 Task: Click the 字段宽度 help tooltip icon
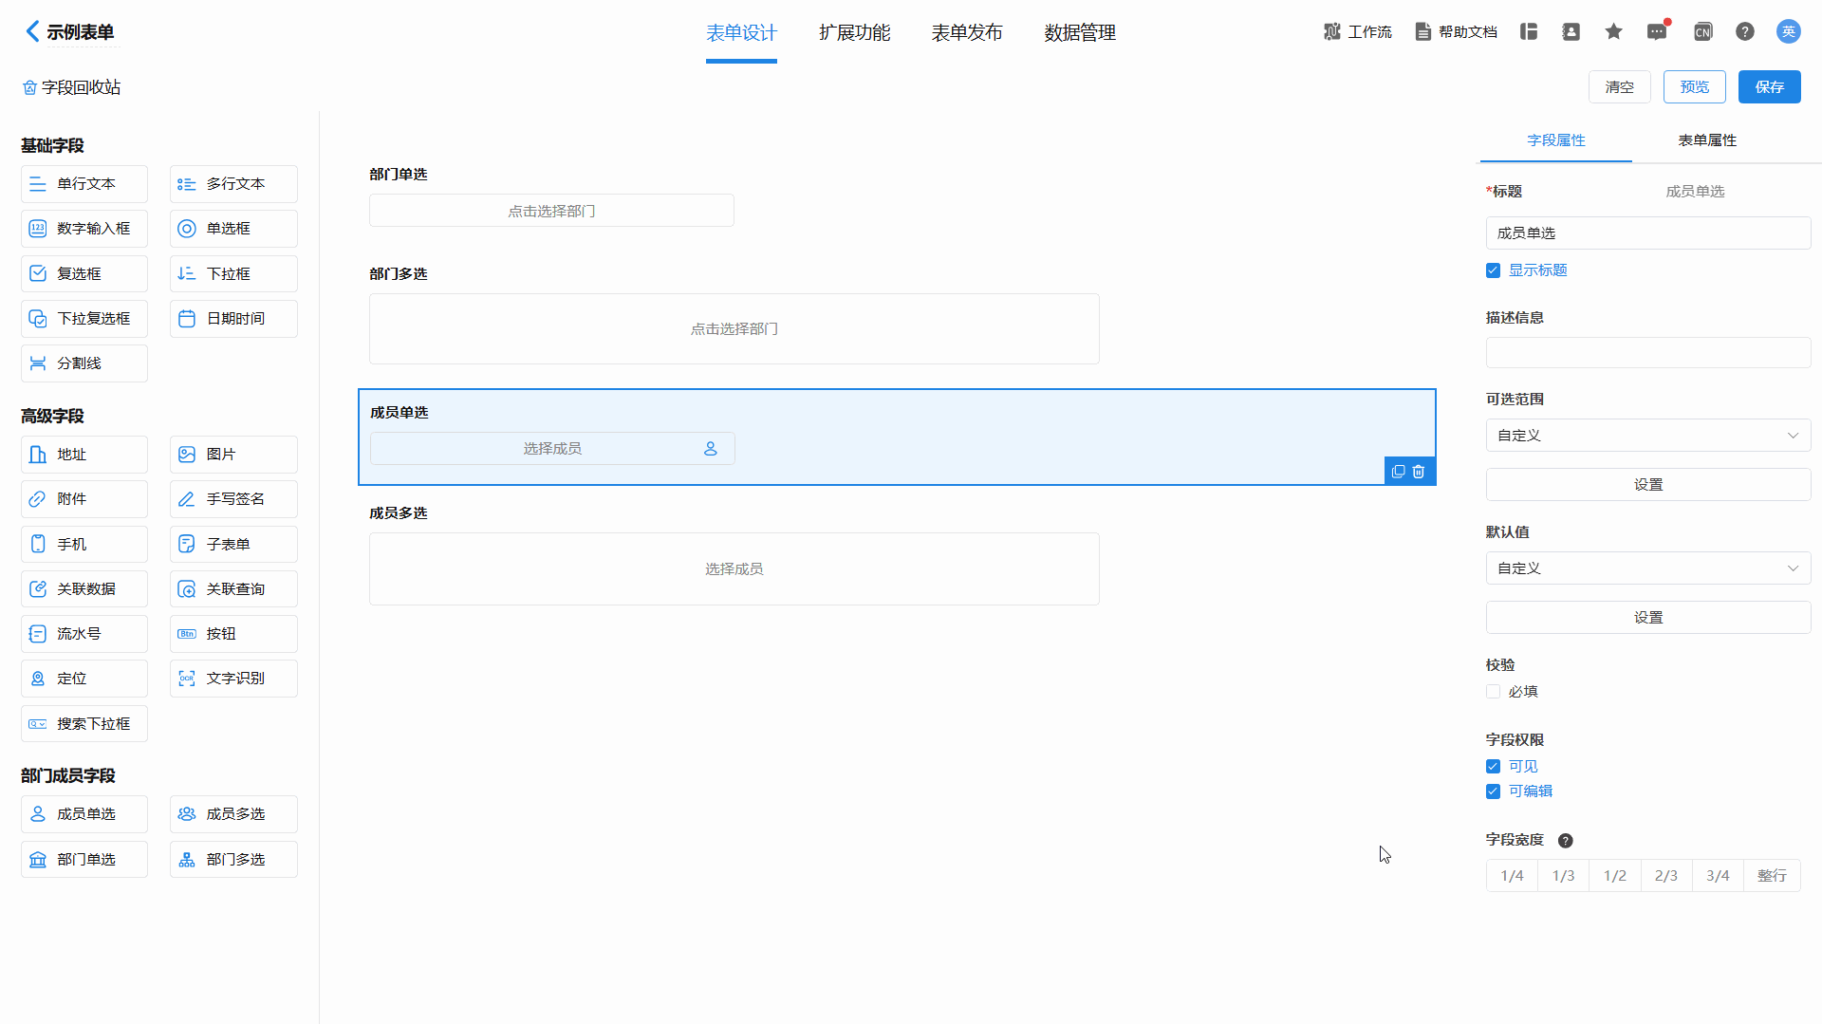(x=1566, y=841)
